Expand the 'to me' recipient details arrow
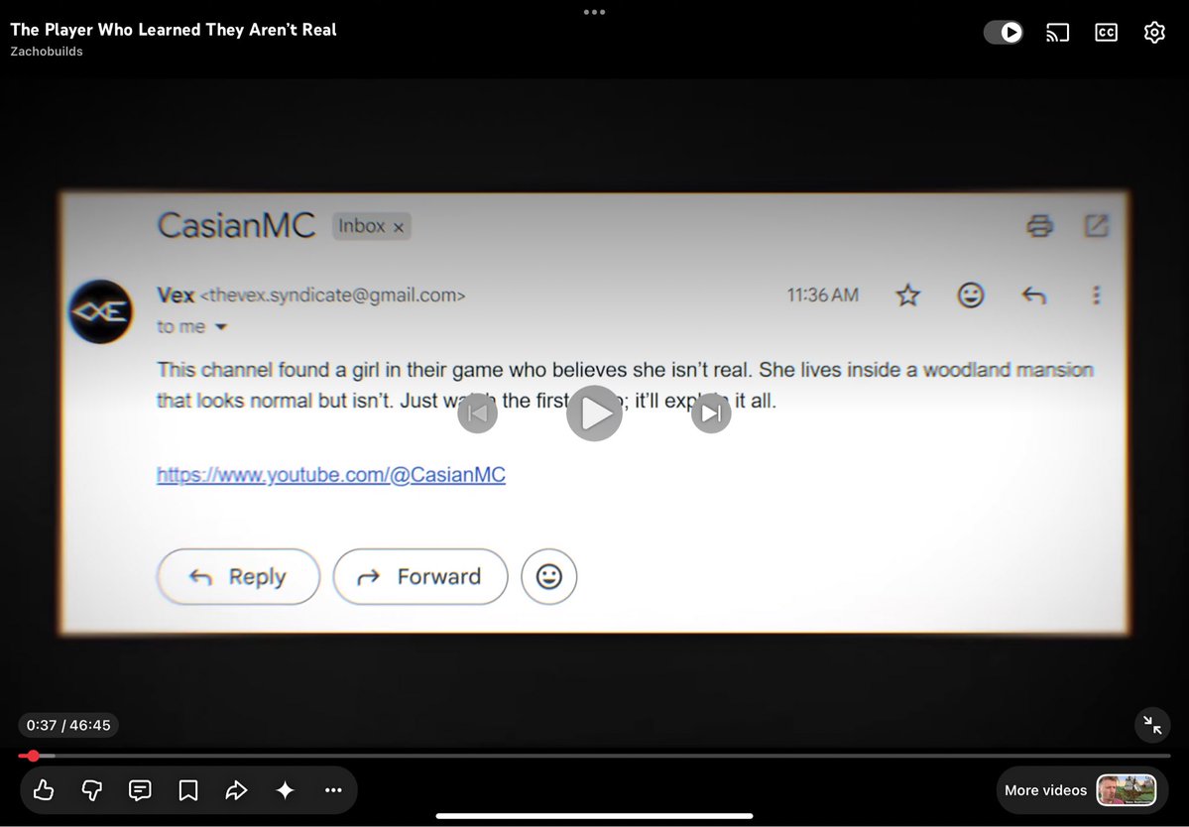1189x827 pixels. 221,327
